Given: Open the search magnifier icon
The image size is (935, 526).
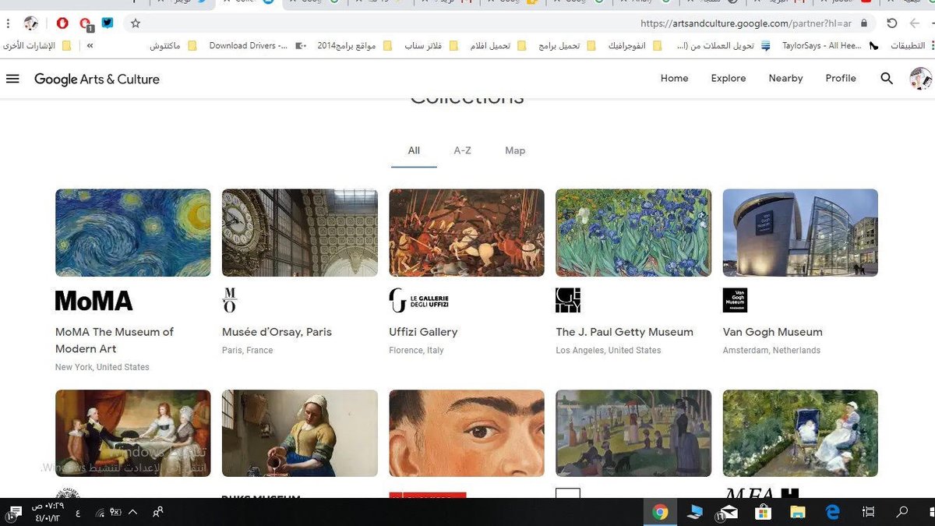Looking at the screenshot, I should pyautogui.click(x=887, y=79).
